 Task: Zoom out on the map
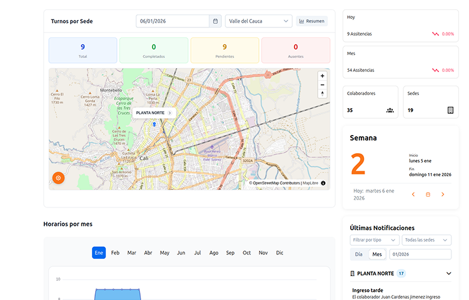tap(322, 84)
